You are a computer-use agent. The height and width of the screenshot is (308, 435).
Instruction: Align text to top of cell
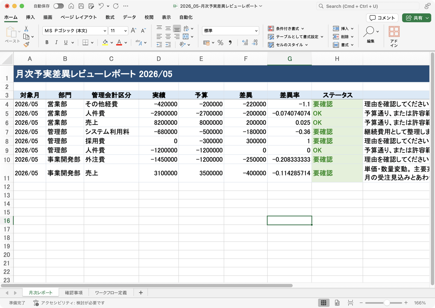(x=159, y=28)
